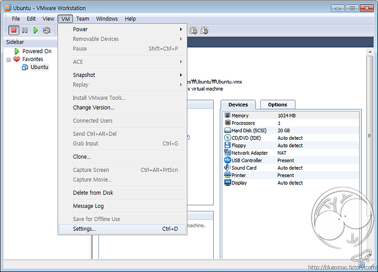Click the 1024 MB memory value
The width and height of the screenshot is (378, 272).
click(x=287, y=116)
